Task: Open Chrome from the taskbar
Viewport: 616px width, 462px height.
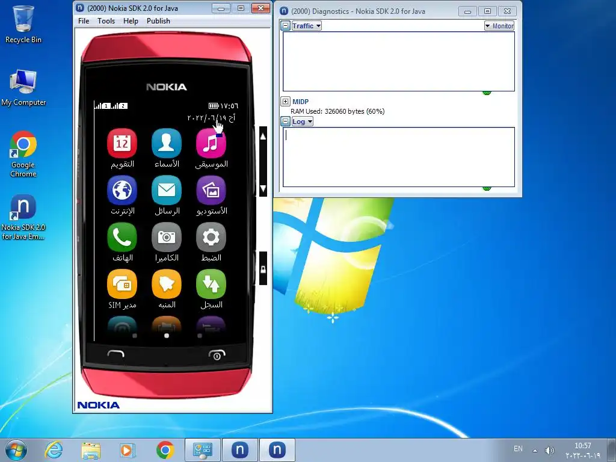Action: [x=165, y=450]
